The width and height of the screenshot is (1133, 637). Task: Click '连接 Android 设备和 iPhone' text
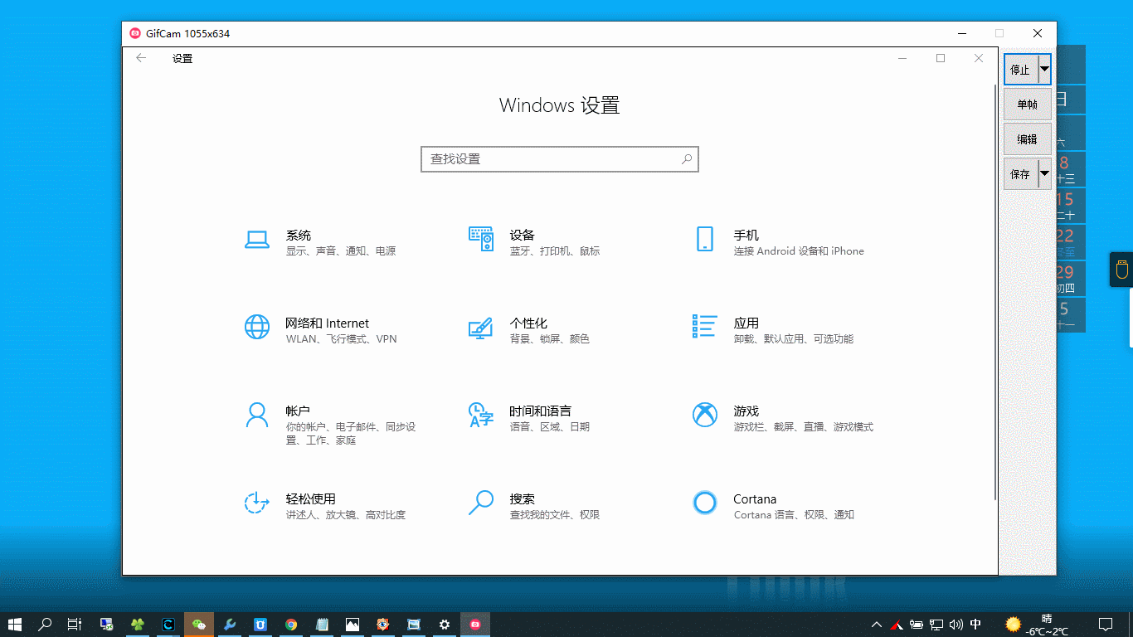[x=799, y=251]
